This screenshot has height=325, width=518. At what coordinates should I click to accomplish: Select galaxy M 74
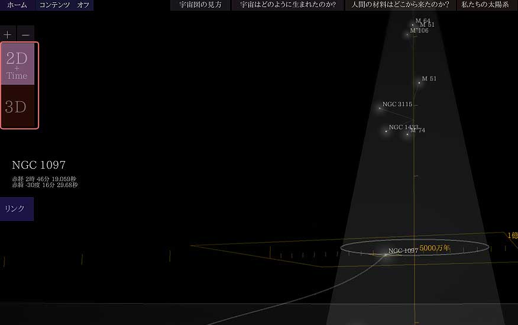click(418, 130)
